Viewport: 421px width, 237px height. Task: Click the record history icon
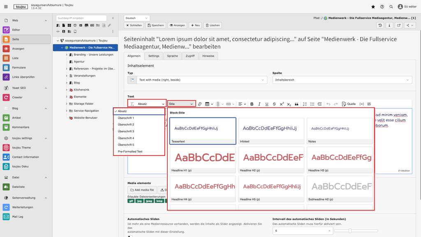point(380,25)
